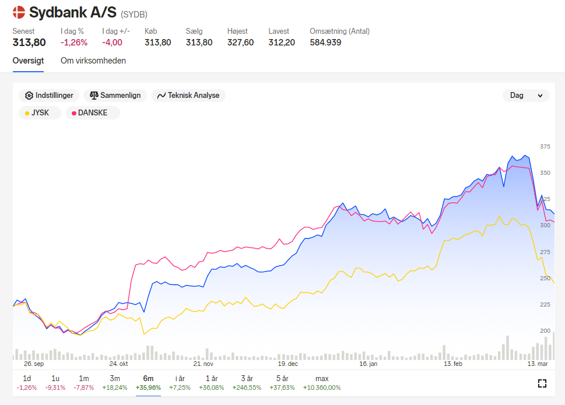Select the 1 år time range

point(212,383)
